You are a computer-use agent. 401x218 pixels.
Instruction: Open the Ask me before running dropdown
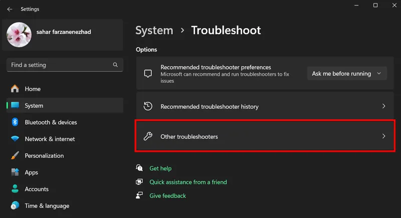[347, 74]
